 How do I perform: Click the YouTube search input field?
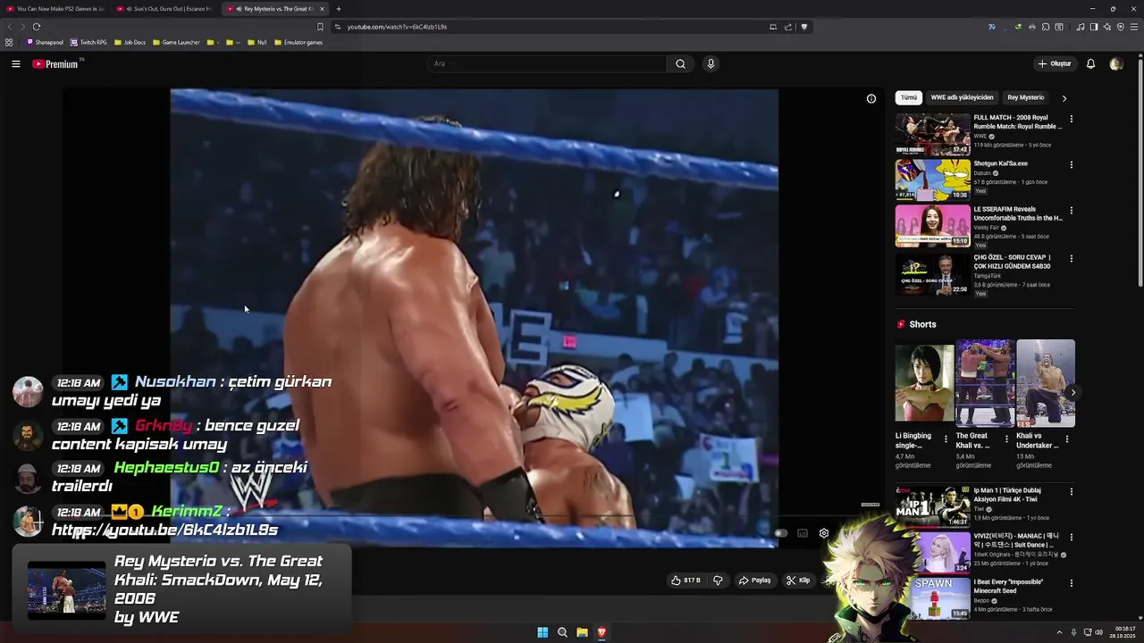546,63
